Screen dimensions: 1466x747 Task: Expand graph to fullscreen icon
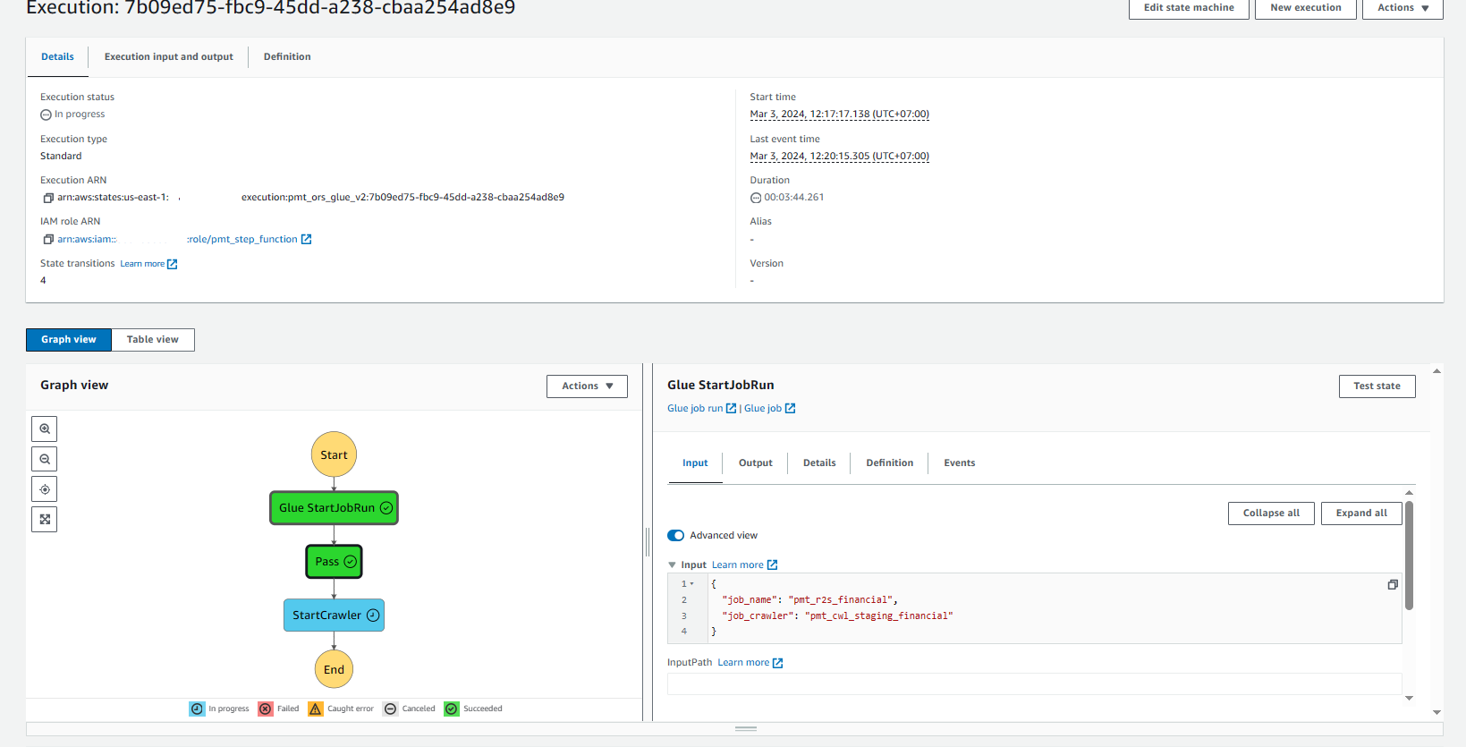coord(45,520)
